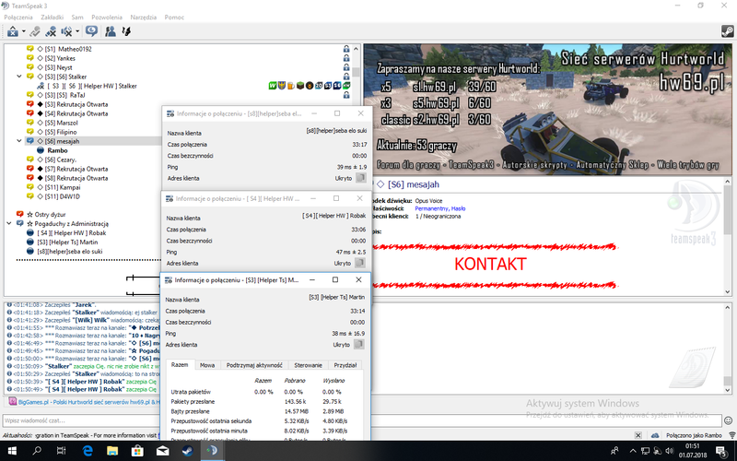This screenshot has width=737, height=461.
Task: Open the Pozwolenia menu
Action: click(107, 17)
